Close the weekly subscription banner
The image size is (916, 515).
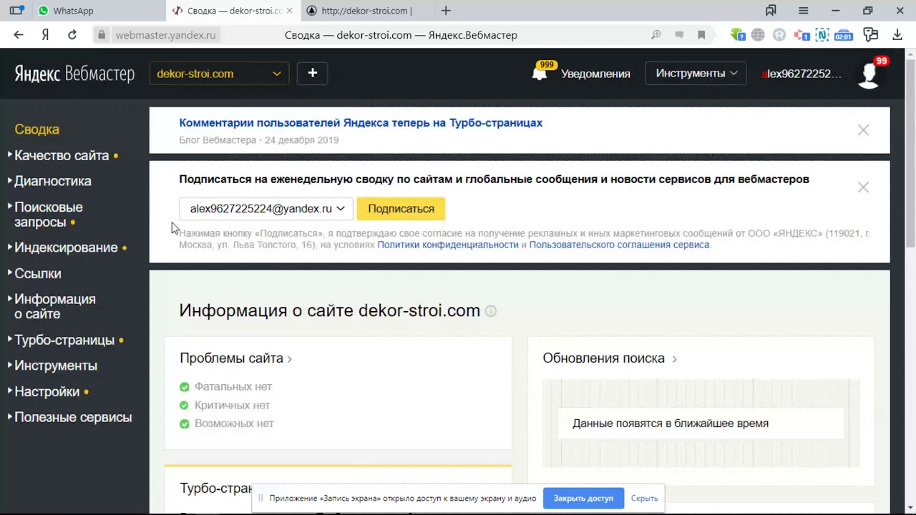(x=863, y=187)
